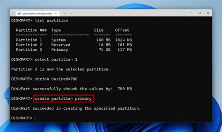Close the terminal window
222x132 pixels.
click(x=208, y=13)
